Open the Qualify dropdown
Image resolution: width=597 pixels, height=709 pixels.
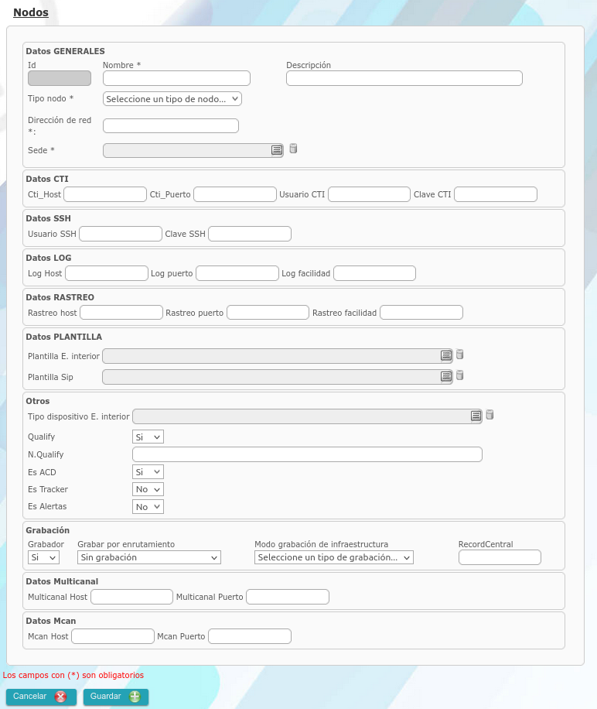(148, 437)
